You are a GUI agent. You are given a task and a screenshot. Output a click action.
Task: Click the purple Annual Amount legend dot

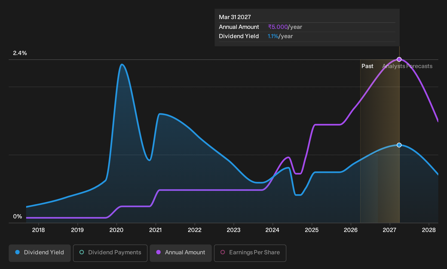point(158,252)
